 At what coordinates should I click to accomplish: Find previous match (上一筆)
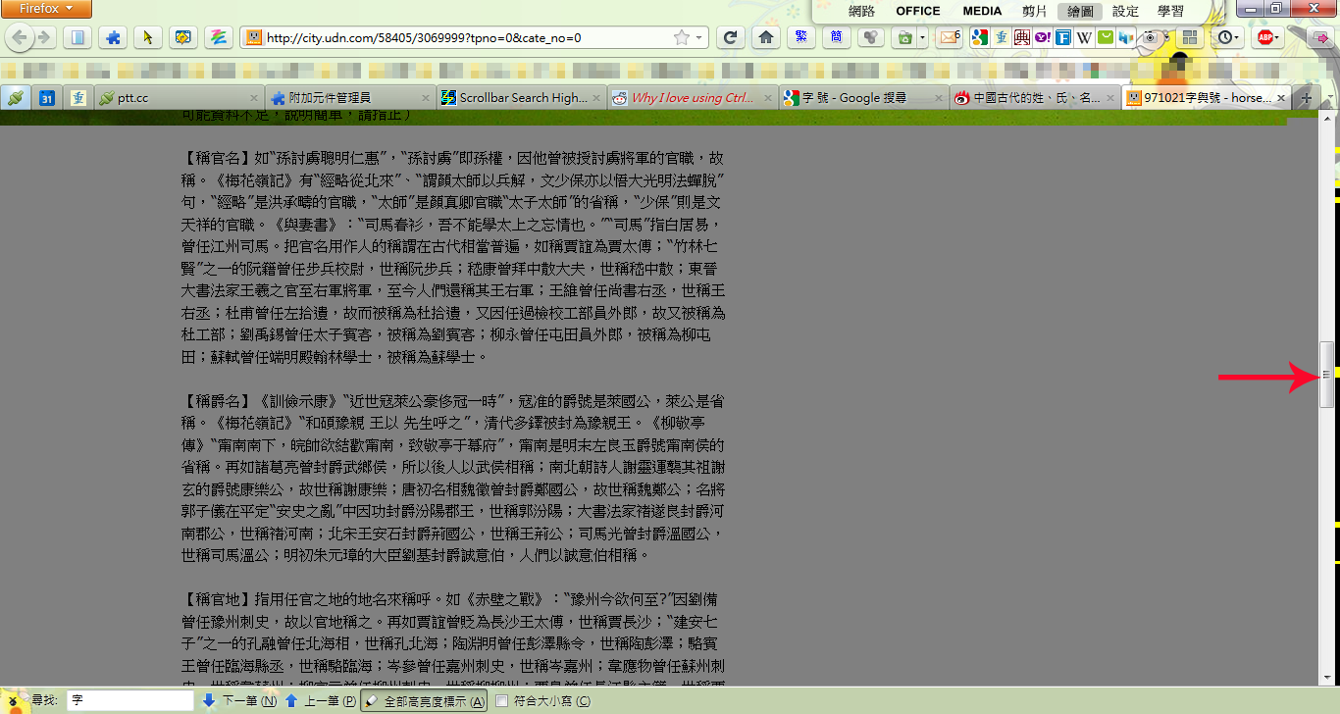click(321, 701)
